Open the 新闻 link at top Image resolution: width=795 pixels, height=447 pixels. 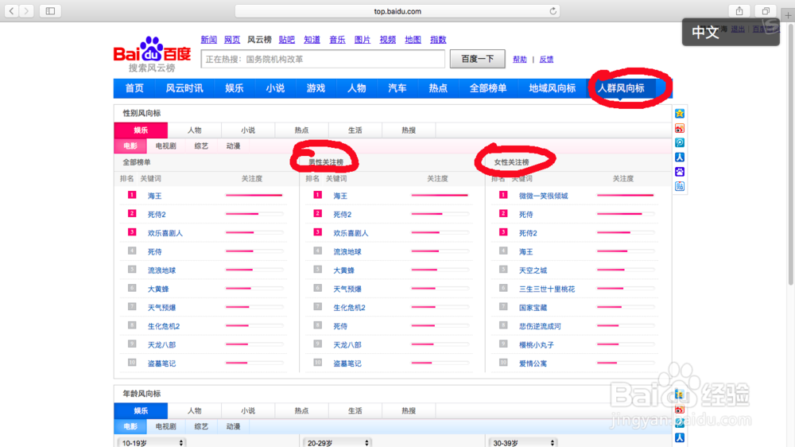coord(209,40)
